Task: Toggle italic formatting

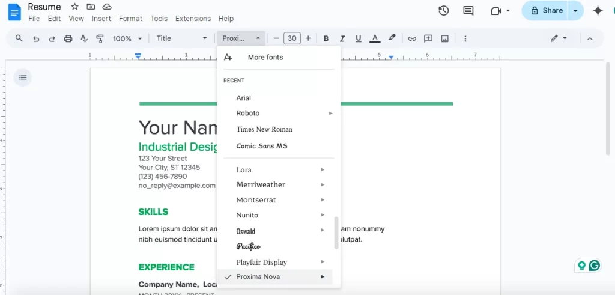Action: point(342,38)
